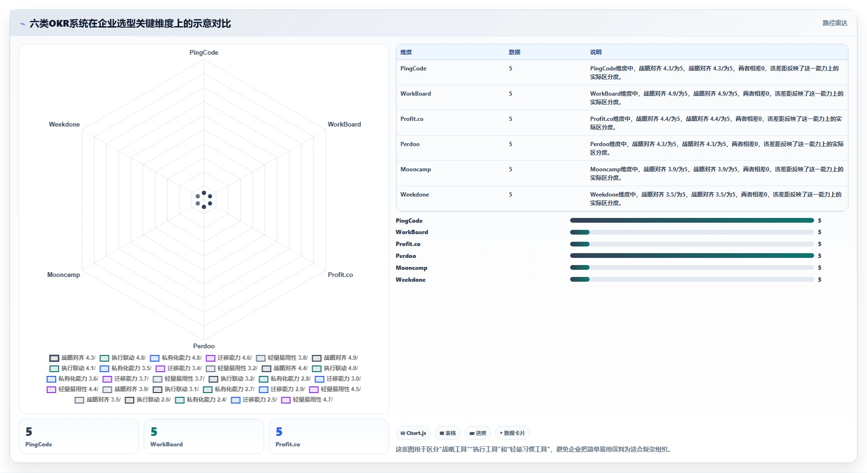Select the 表格 chip
The width and height of the screenshot is (867, 473).
(x=447, y=433)
